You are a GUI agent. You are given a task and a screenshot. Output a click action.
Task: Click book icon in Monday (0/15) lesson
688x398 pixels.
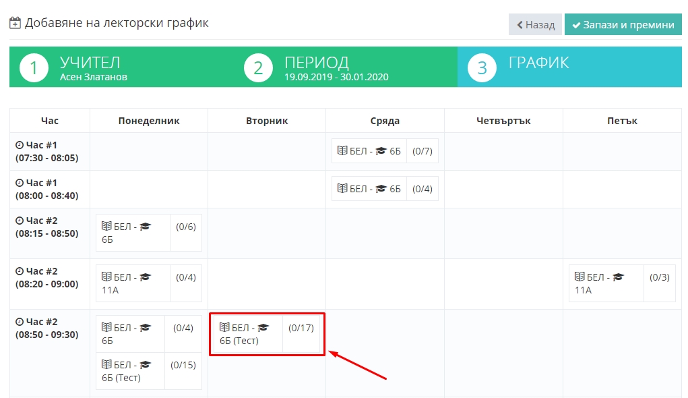click(x=106, y=364)
